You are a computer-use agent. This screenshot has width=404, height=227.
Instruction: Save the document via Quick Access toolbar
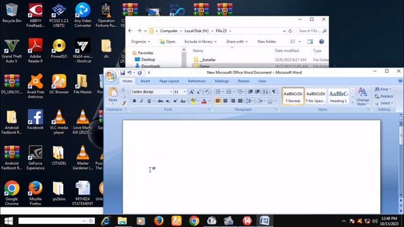[122, 73]
